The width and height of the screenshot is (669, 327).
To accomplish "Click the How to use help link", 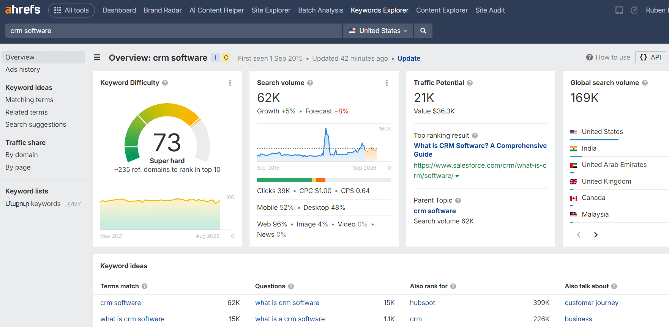I will pos(608,57).
